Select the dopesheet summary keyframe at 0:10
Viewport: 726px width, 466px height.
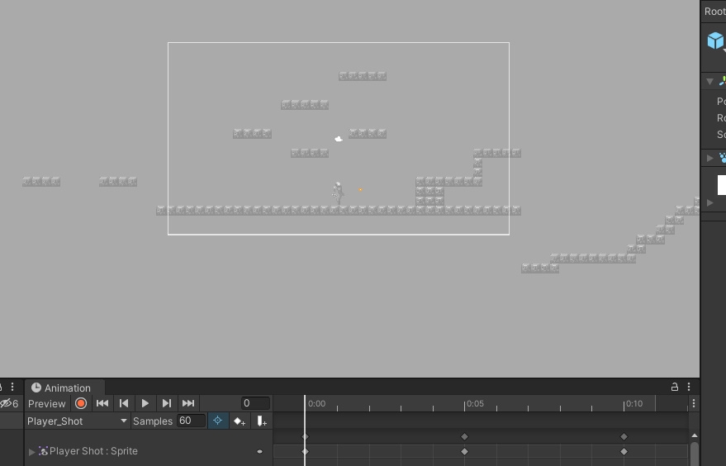[x=624, y=437]
